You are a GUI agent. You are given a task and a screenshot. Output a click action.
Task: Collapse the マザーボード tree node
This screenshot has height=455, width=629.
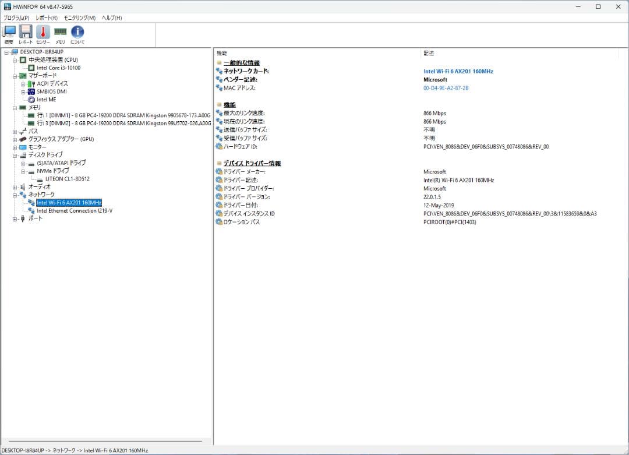[x=15, y=76]
